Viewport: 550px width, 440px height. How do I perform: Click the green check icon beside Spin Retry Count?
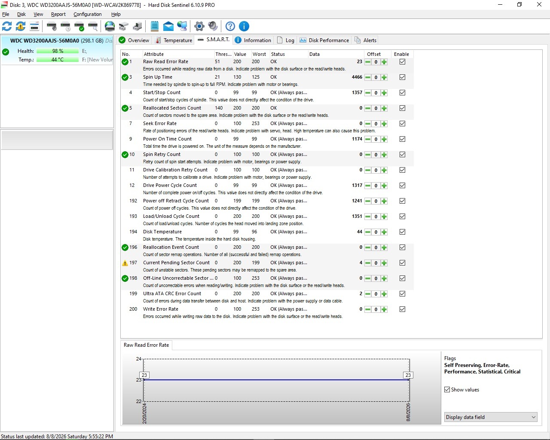pos(125,155)
